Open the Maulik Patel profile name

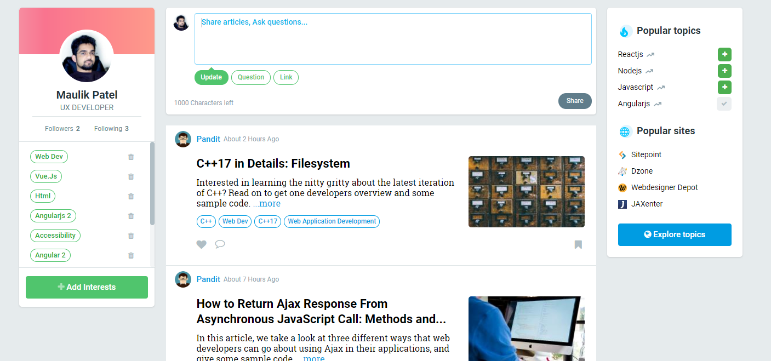coord(87,95)
